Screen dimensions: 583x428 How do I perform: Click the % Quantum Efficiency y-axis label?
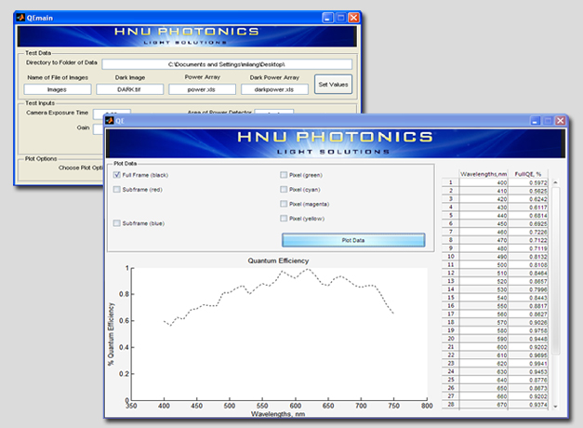111,334
